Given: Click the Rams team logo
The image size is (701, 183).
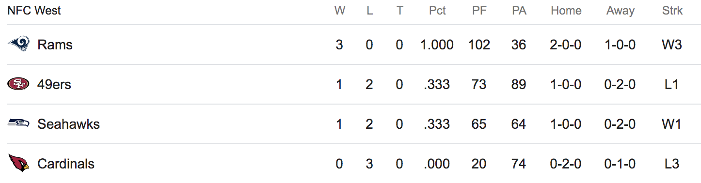Looking at the screenshot, I should [x=18, y=45].
